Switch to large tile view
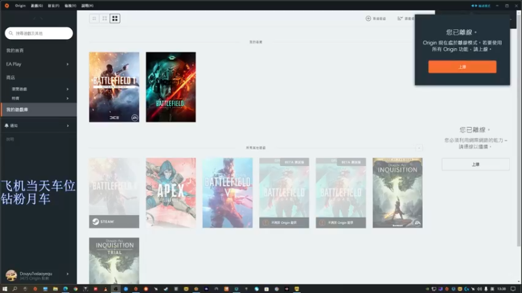 115,19
